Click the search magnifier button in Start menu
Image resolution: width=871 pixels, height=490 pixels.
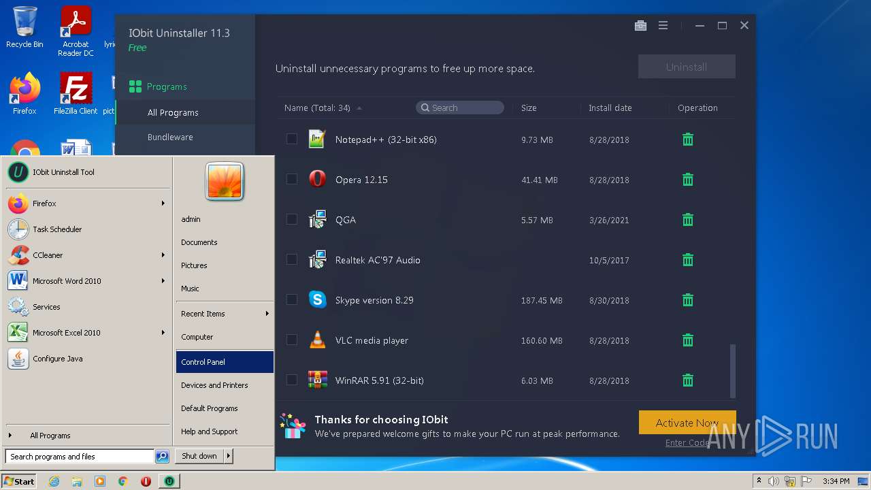[162, 457]
